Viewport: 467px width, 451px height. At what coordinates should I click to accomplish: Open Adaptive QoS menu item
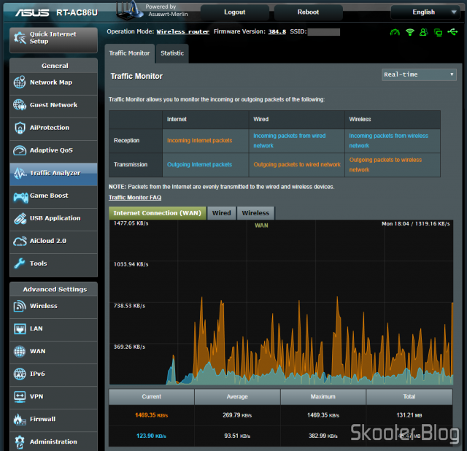click(x=53, y=150)
